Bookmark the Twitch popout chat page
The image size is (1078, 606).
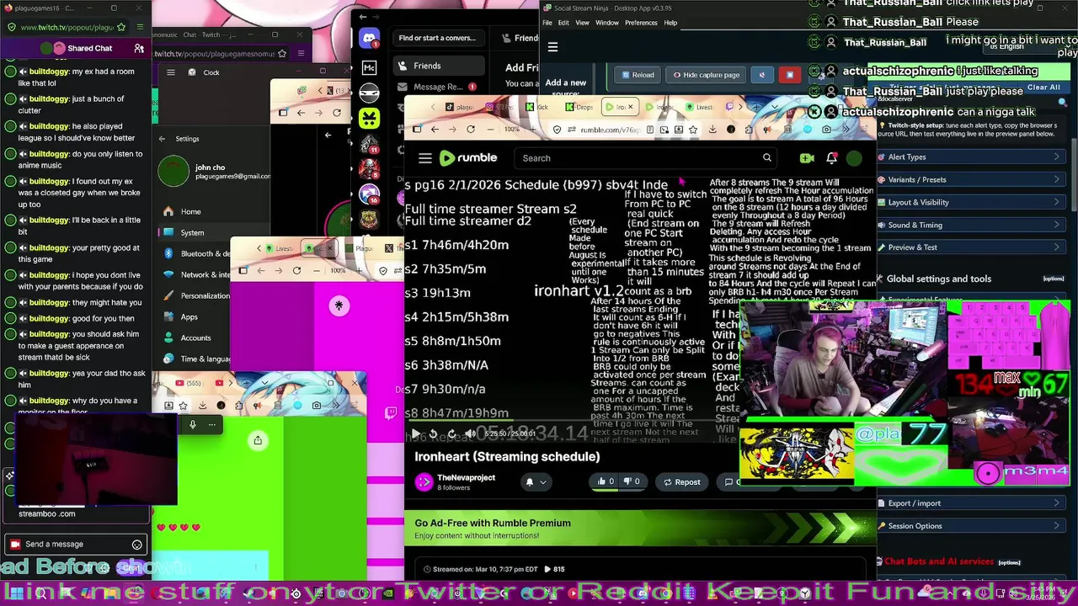(121, 27)
